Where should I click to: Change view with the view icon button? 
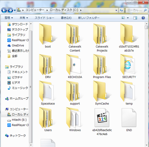tap(123, 18)
